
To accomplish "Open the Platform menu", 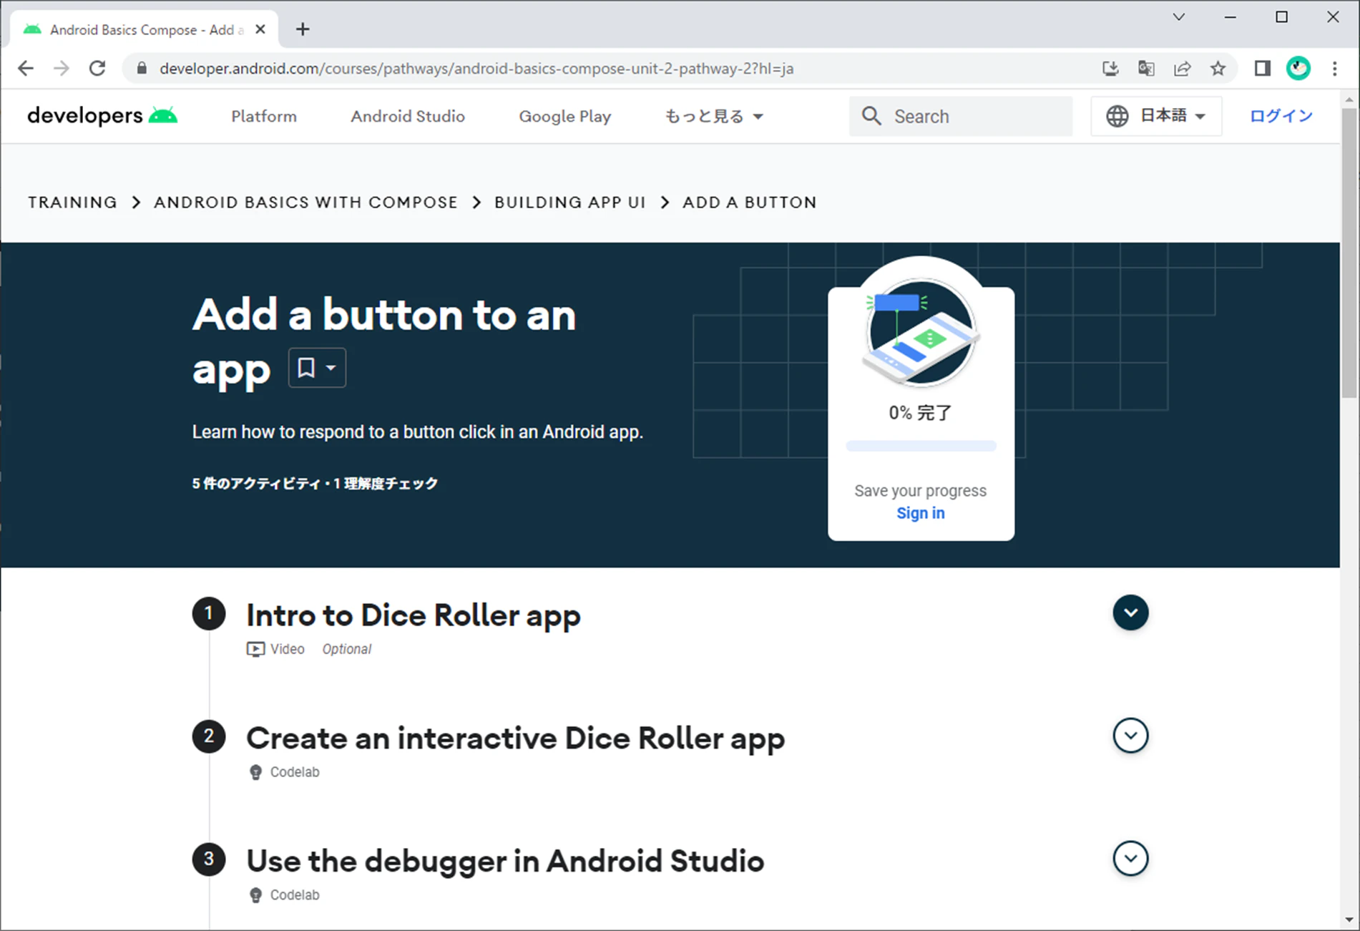I will pyautogui.click(x=264, y=116).
